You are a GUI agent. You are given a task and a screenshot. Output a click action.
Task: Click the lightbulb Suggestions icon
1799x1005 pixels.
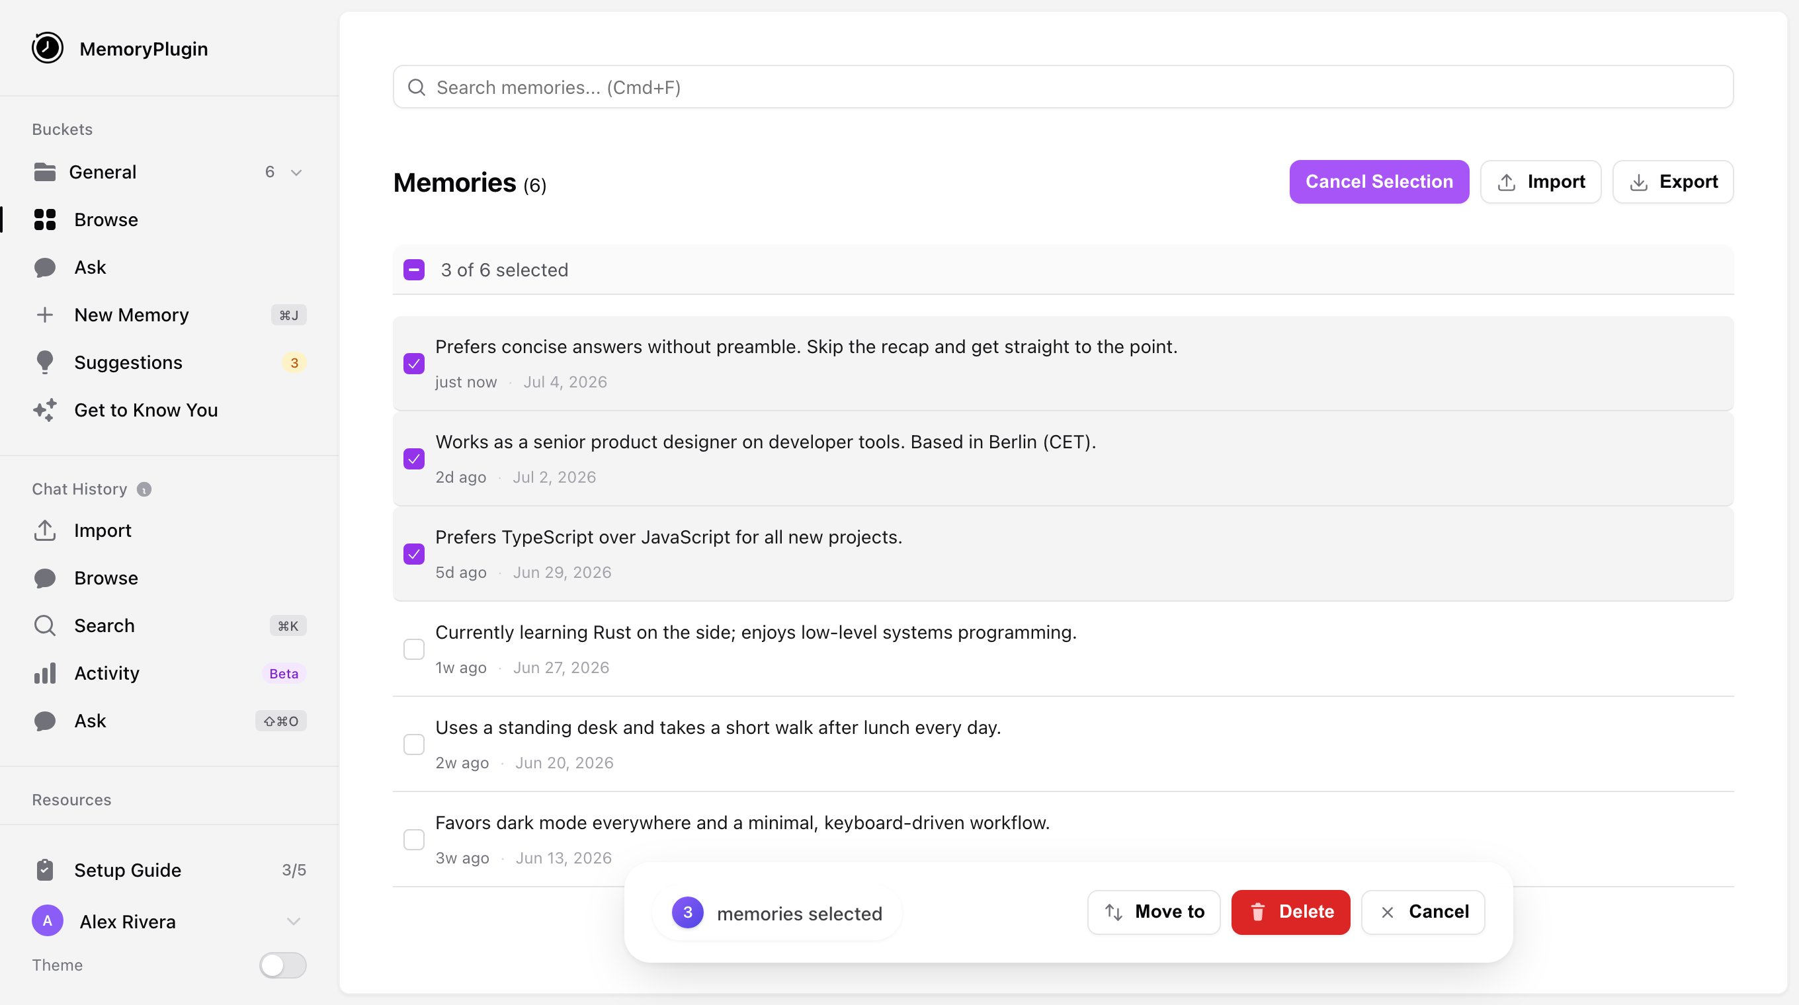pyautogui.click(x=45, y=362)
